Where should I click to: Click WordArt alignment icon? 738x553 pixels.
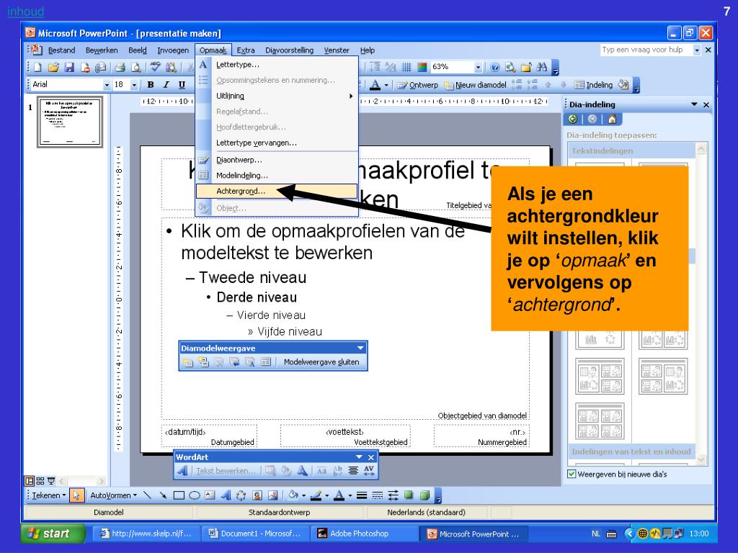(x=353, y=471)
